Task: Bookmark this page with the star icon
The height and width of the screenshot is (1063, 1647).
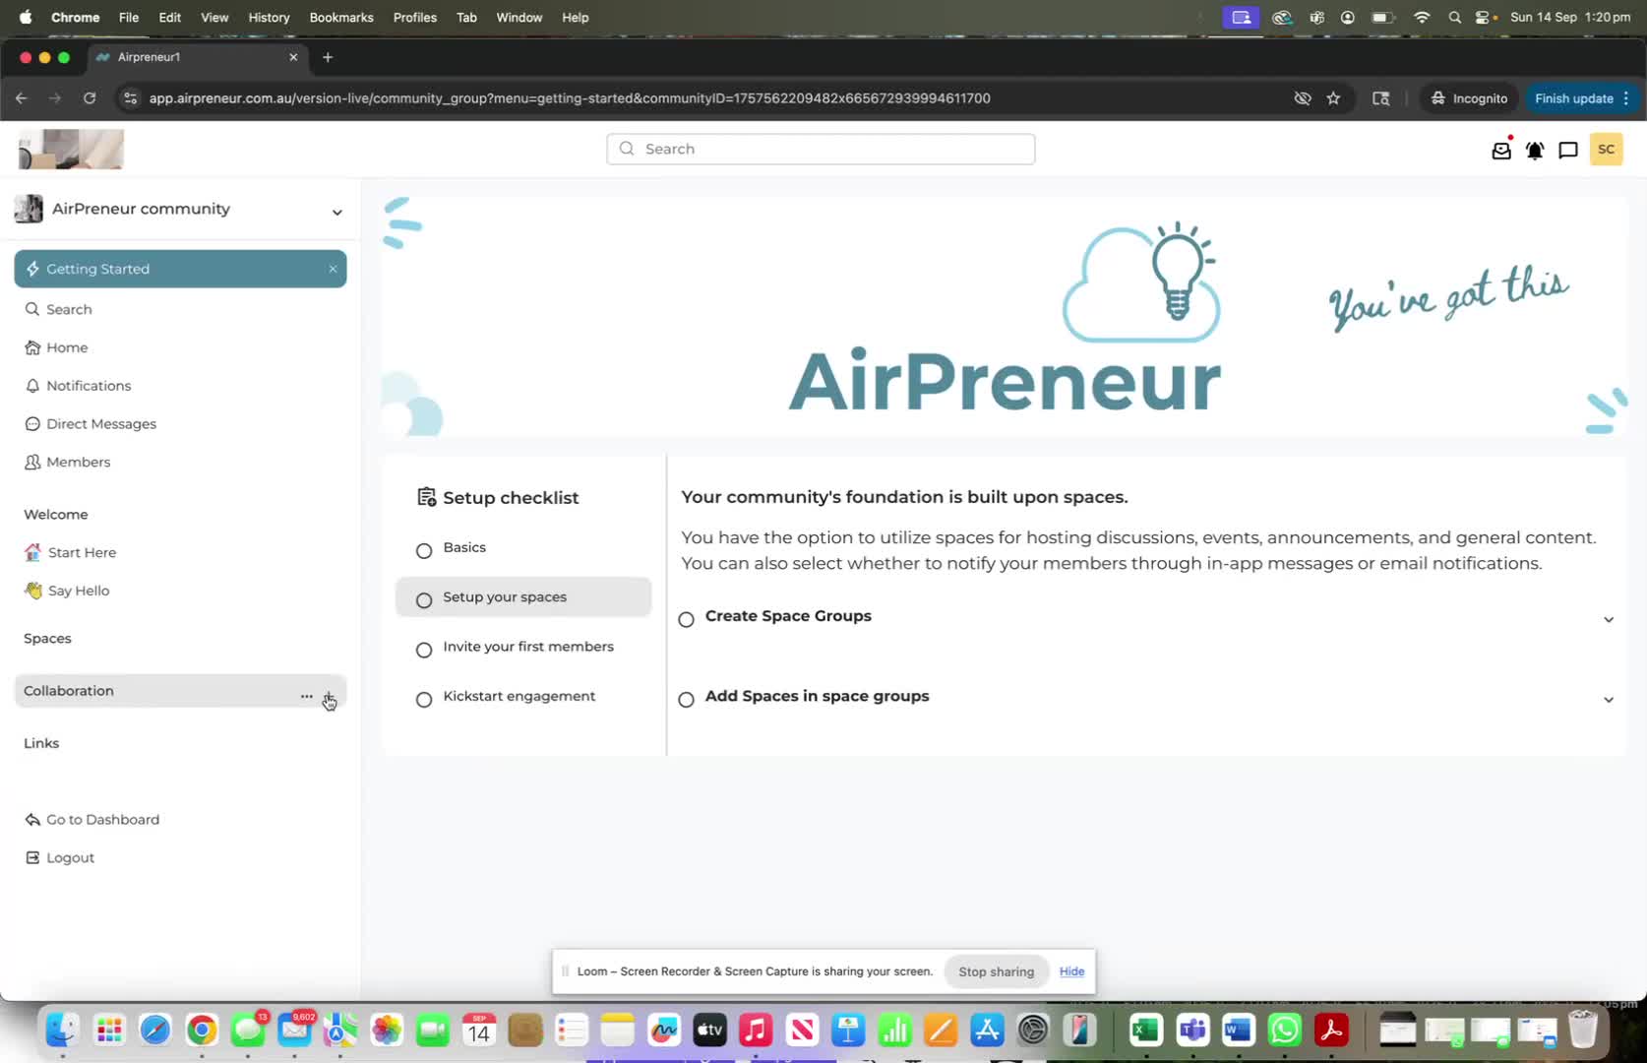Action: (1333, 98)
